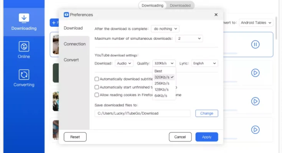Go to the Converting section icon
282x153 pixels.
pyautogui.click(x=24, y=78)
